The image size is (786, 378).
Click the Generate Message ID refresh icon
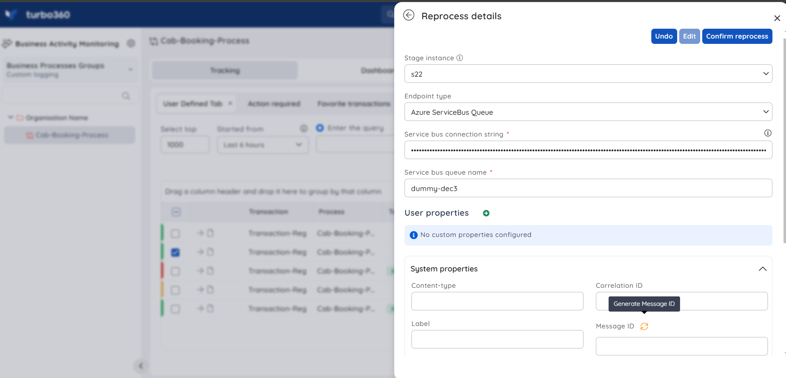pos(644,326)
